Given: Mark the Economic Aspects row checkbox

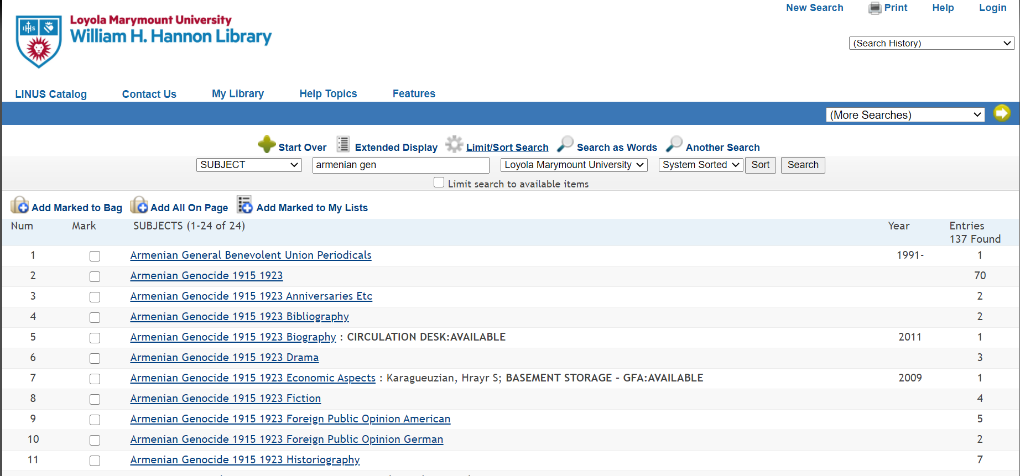Looking at the screenshot, I should (95, 379).
